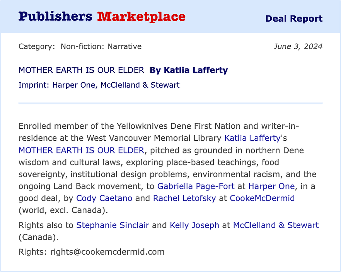This screenshot has width=341, height=272.
Task: Visit Gabriella Page-Fort's profile link
Action: tap(196, 186)
